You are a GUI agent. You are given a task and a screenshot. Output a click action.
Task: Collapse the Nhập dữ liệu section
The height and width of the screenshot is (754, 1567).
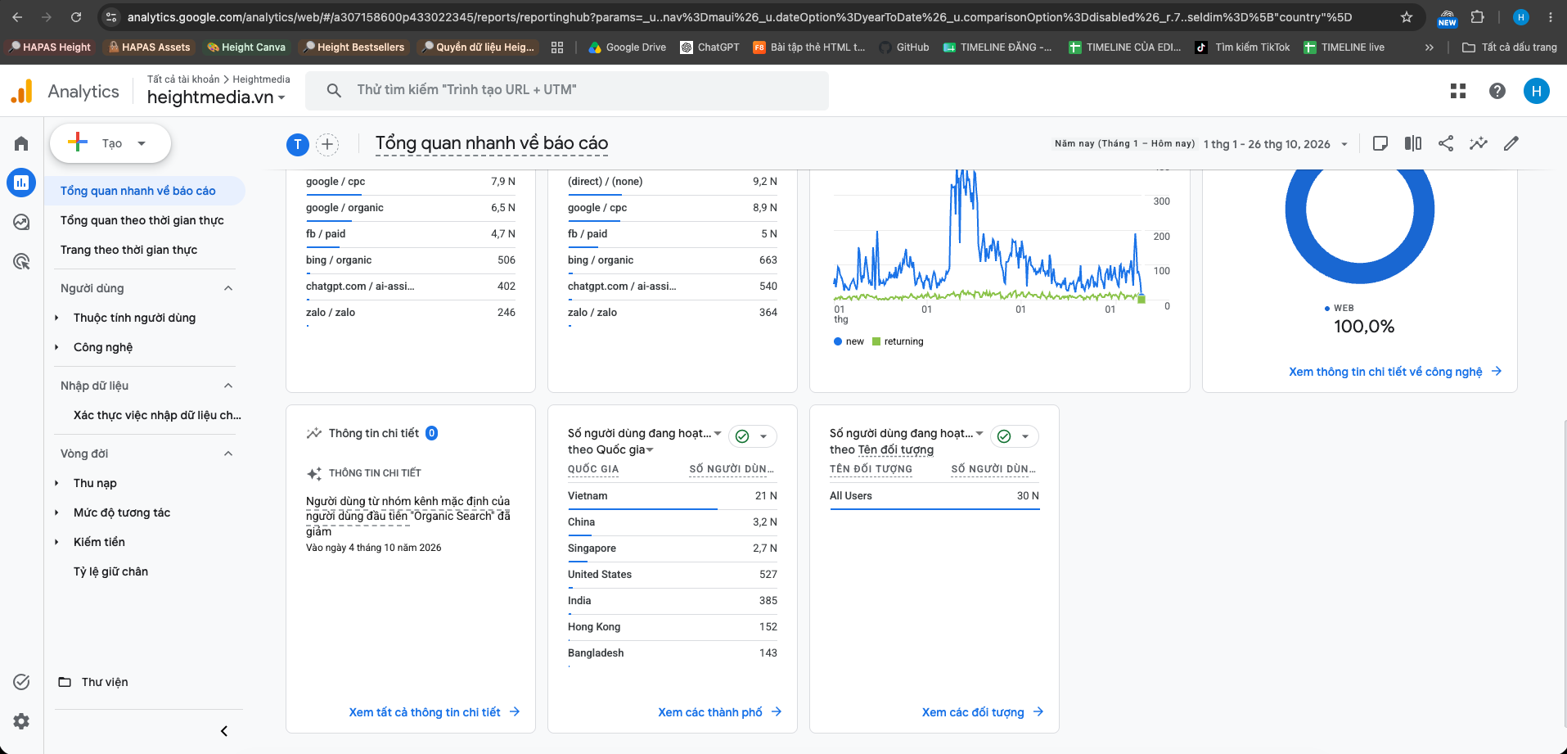228,386
